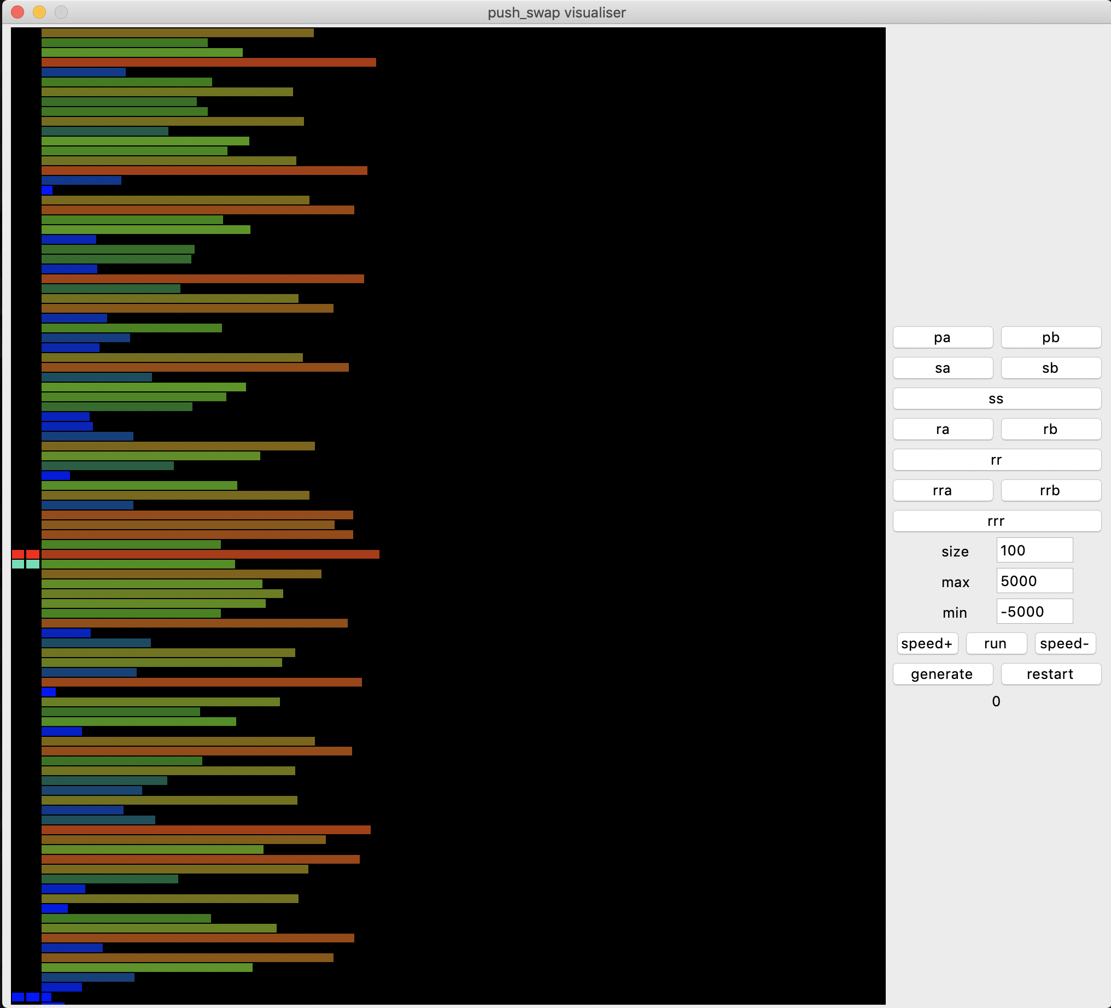Screen dimensions: 1111x1008
Task: Click the rrr button
Action: tap(996, 521)
